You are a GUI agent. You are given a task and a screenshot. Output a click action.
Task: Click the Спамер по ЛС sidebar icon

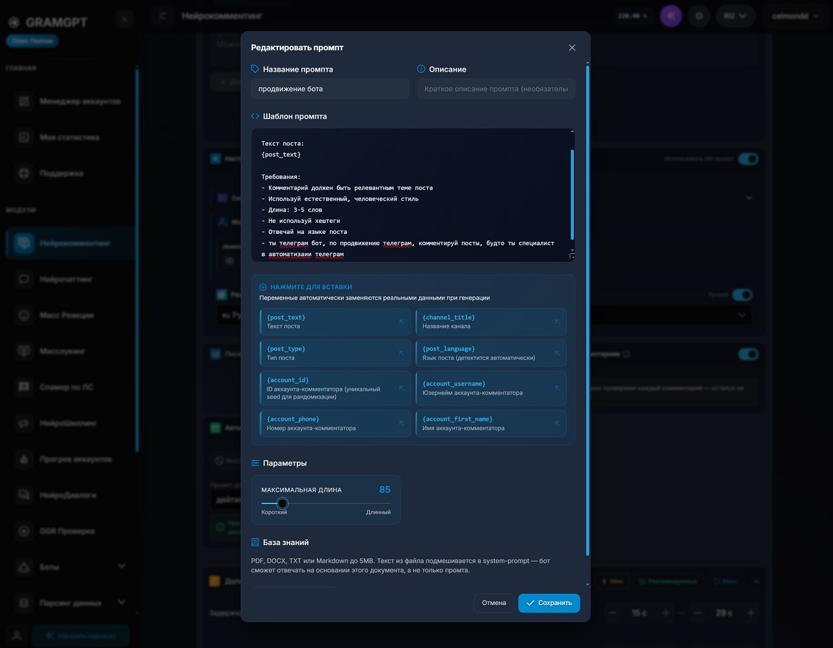[24, 387]
